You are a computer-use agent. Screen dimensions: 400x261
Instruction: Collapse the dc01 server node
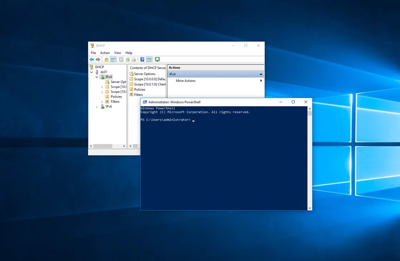pos(91,72)
